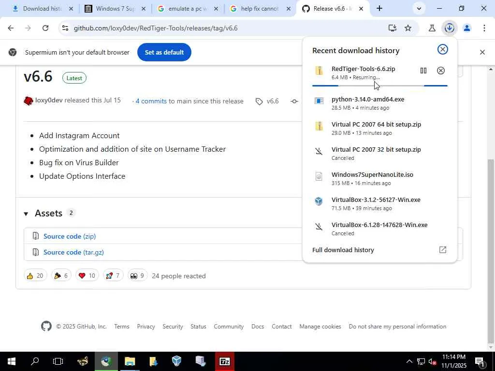Click the v6.6 tag label
495x371 pixels.
[x=273, y=101]
